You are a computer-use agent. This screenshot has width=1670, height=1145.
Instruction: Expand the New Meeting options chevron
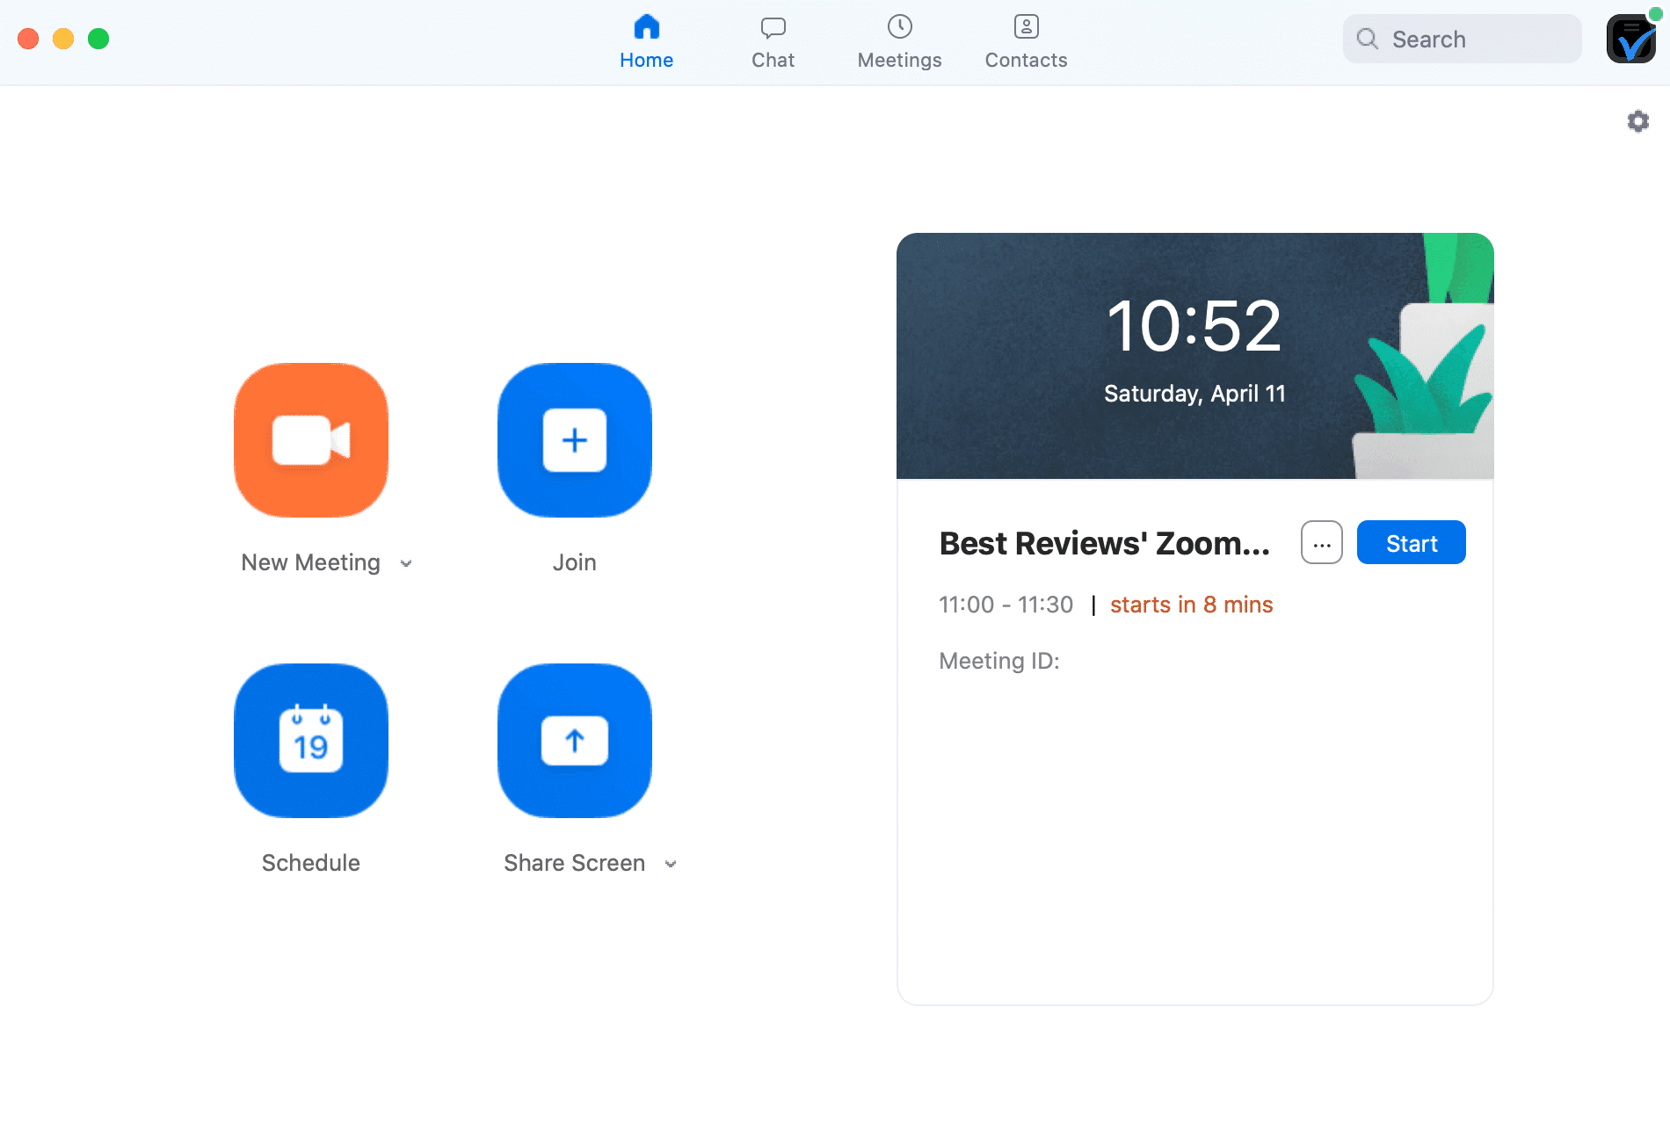pyautogui.click(x=406, y=563)
